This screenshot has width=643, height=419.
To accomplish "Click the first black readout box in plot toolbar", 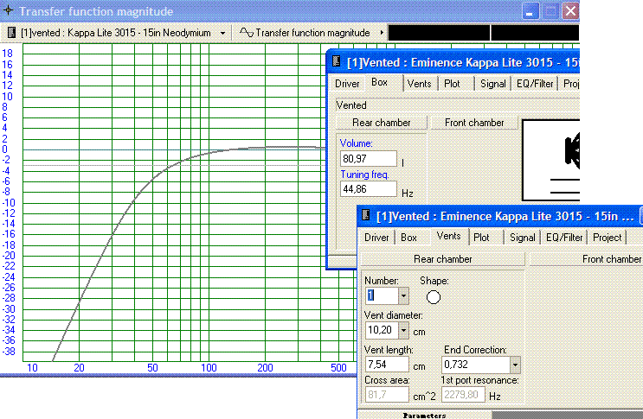I will [439, 33].
